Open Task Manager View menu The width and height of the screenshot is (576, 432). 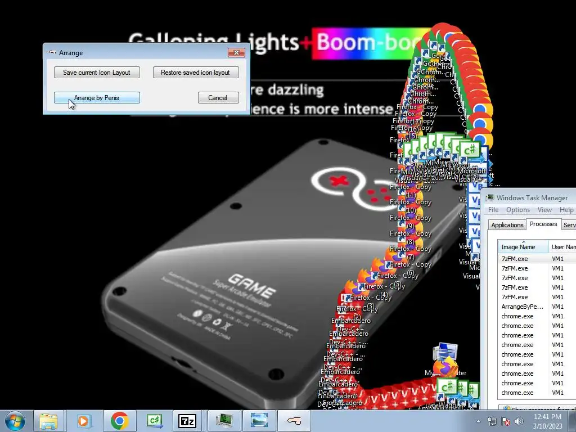[x=544, y=210]
